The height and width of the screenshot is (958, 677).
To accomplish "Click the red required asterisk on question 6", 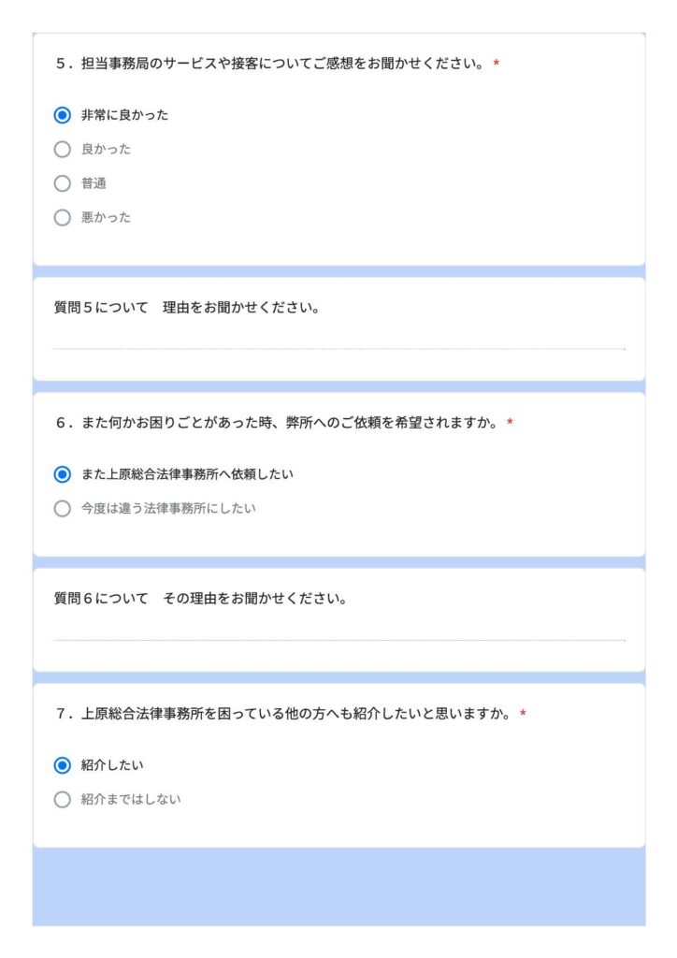I will [x=510, y=423].
